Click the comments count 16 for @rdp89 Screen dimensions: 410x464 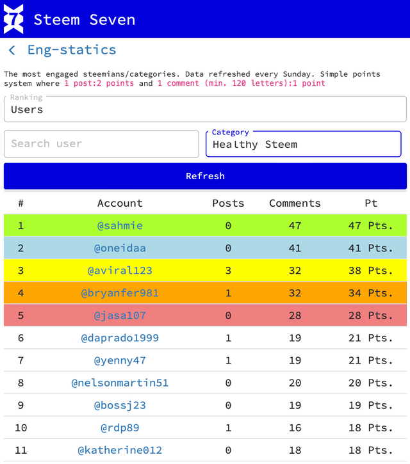click(295, 428)
